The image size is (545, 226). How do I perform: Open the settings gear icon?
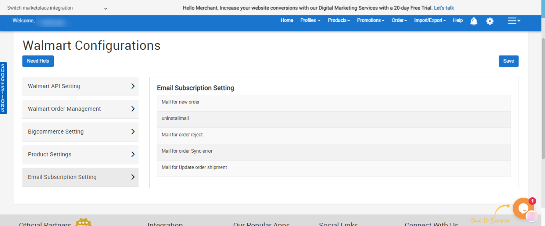point(490,21)
